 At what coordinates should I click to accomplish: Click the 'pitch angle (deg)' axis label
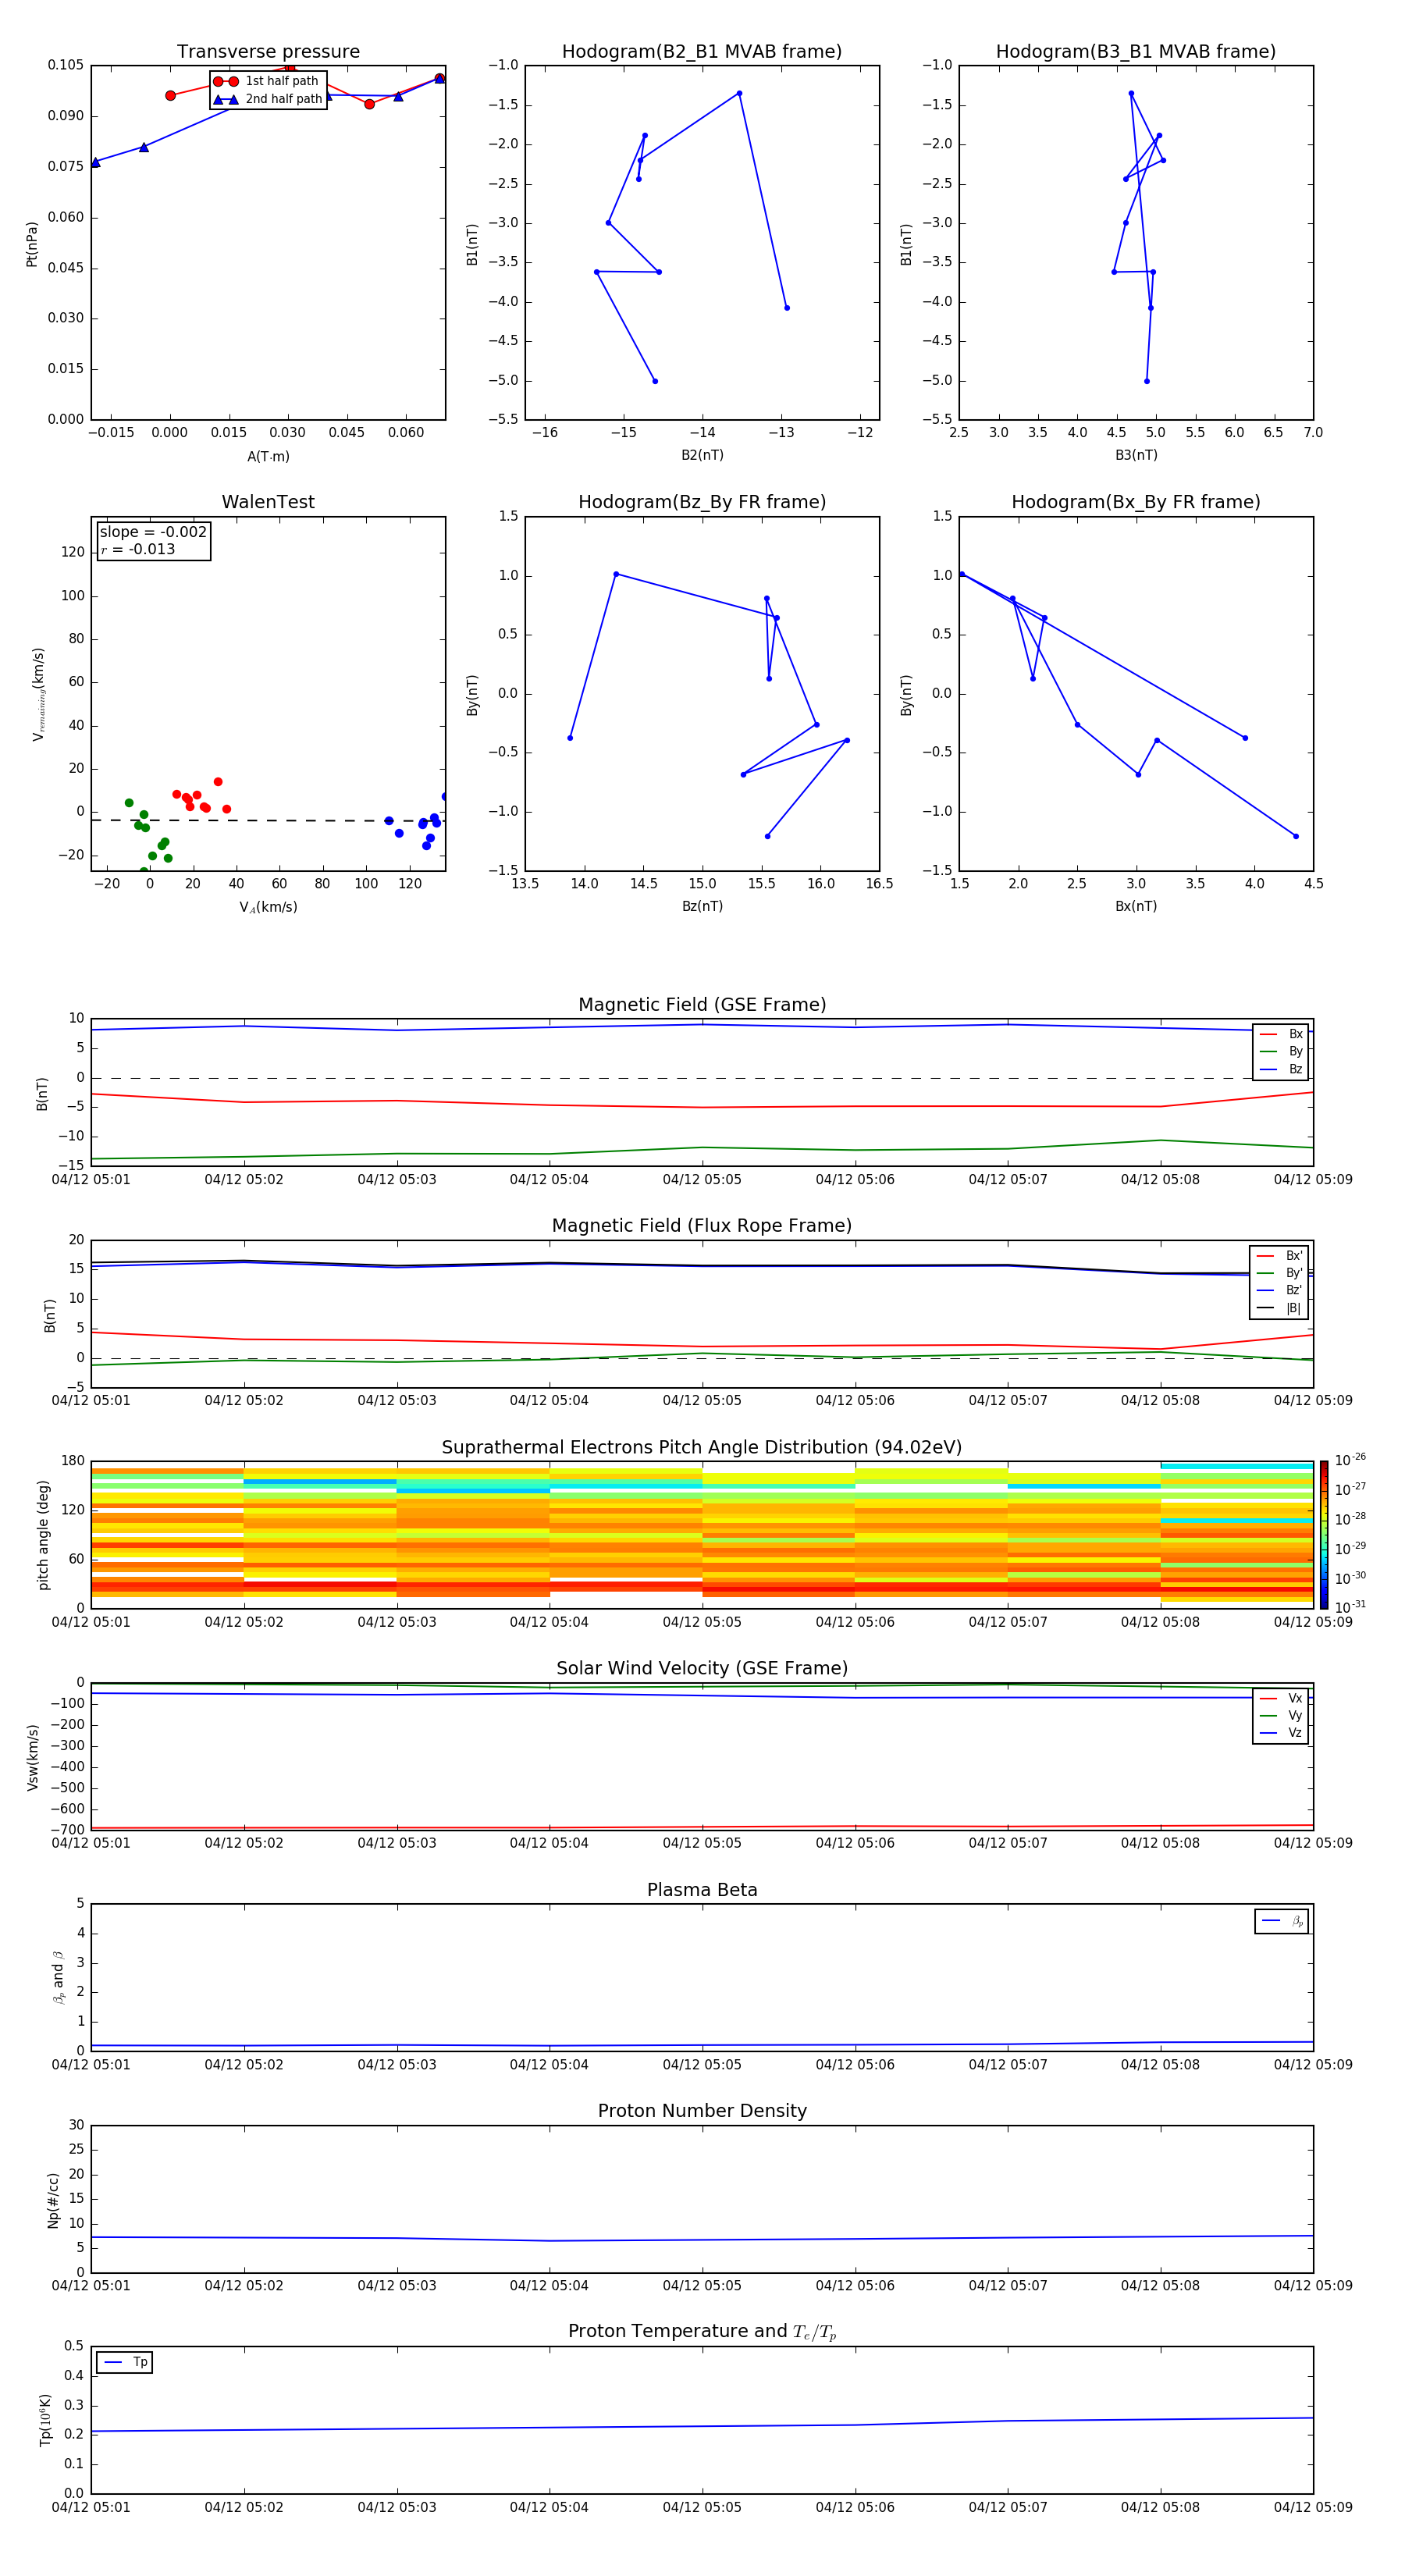[x=43, y=1535]
